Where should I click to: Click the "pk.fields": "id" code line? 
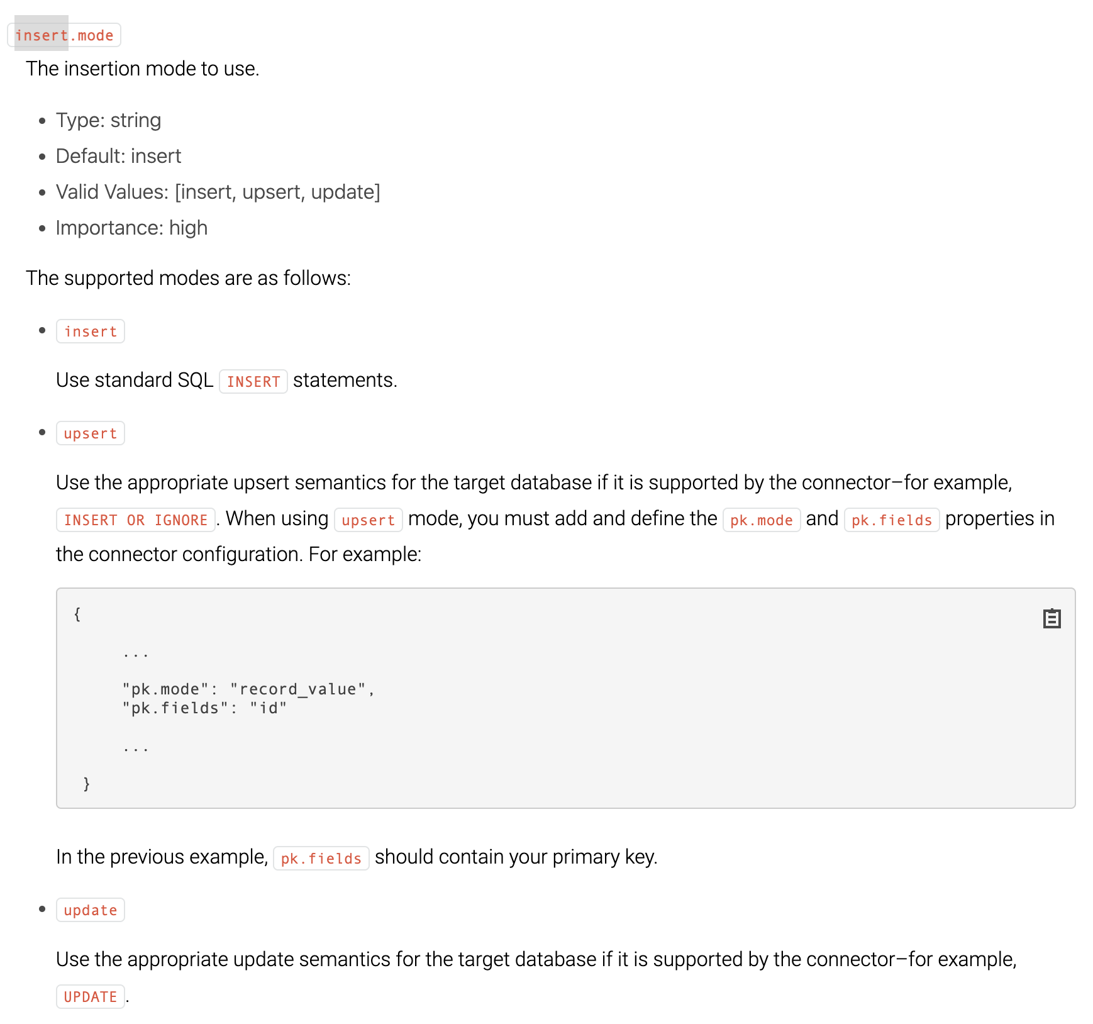click(205, 708)
